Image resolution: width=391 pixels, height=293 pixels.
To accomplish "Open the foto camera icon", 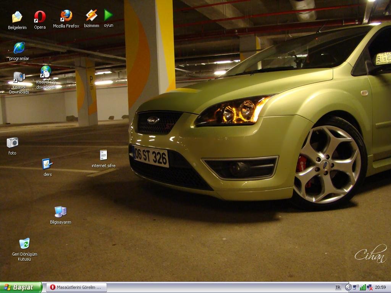I will 12,143.
